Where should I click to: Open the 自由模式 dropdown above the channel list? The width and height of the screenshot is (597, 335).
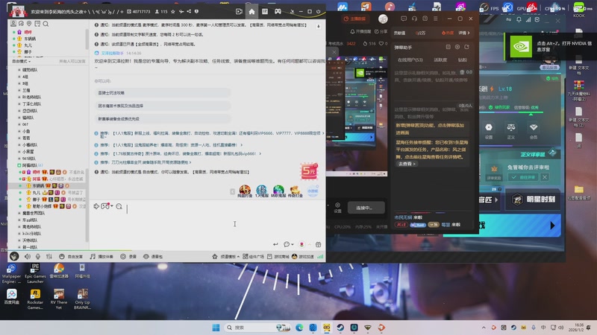(x=22, y=61)
